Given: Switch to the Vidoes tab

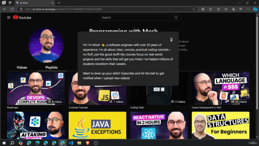Looking at the screenshot, I should [22, 67].
